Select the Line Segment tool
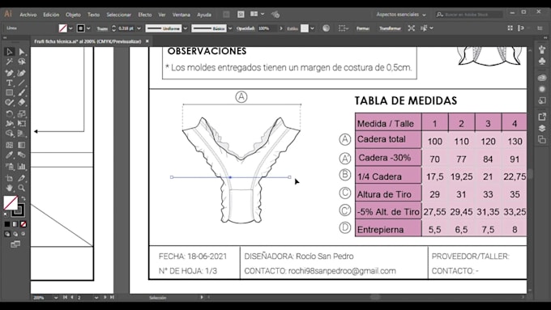This screenshot has height=310, width=551. click(21, 83)
